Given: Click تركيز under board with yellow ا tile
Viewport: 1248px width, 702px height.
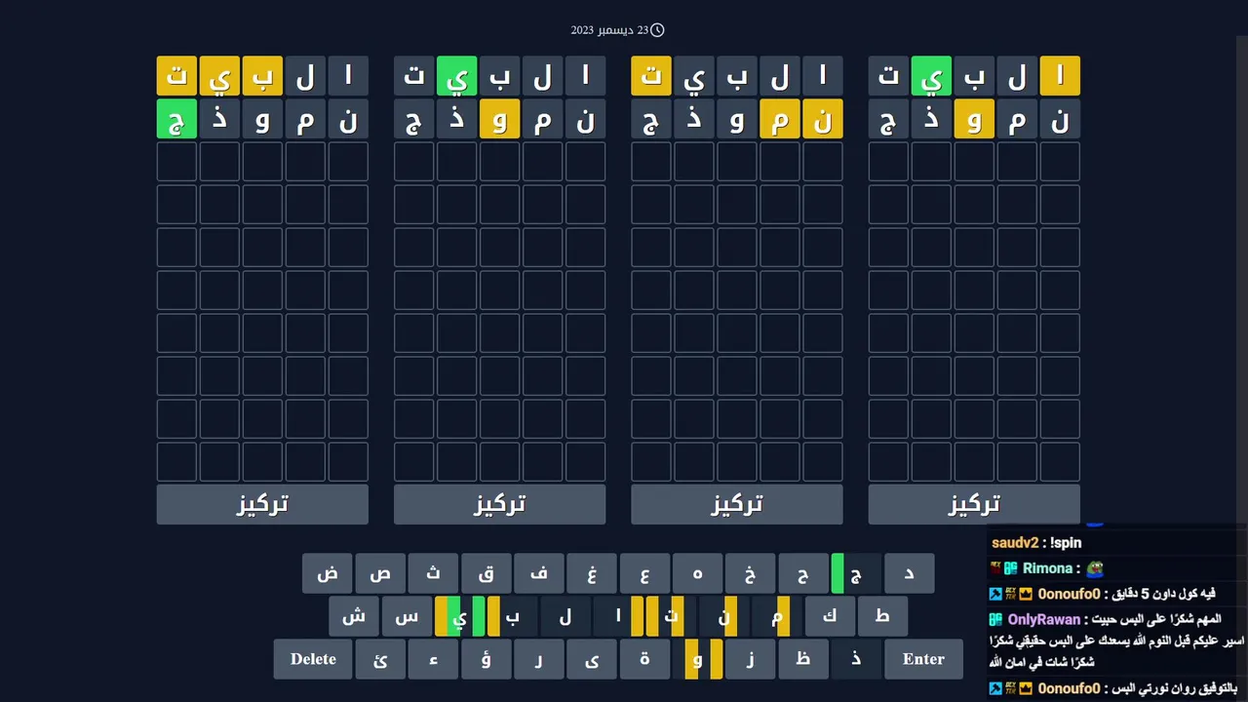Looking at the screenshot, I should (974, 504).
